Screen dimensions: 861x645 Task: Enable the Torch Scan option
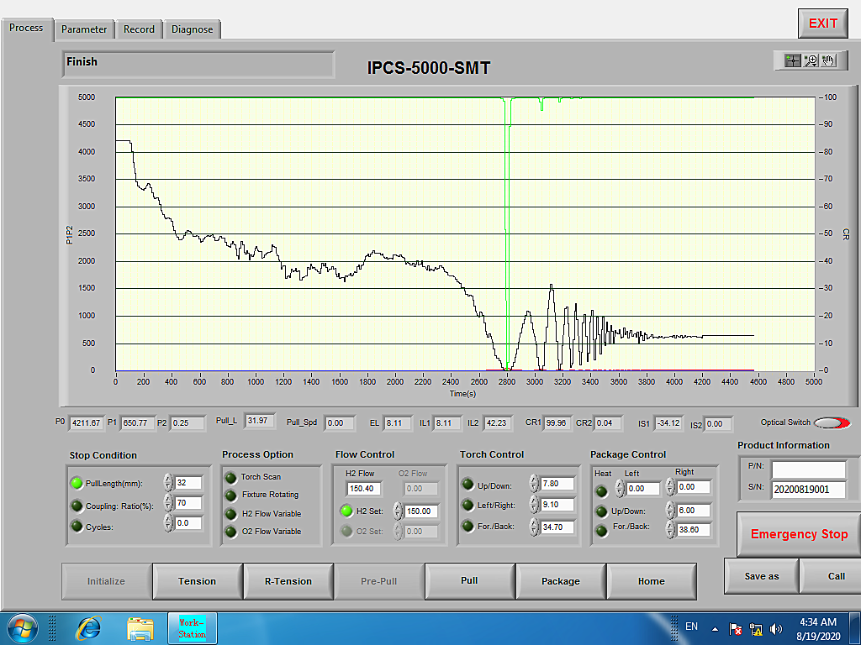[x=230, y=477]
